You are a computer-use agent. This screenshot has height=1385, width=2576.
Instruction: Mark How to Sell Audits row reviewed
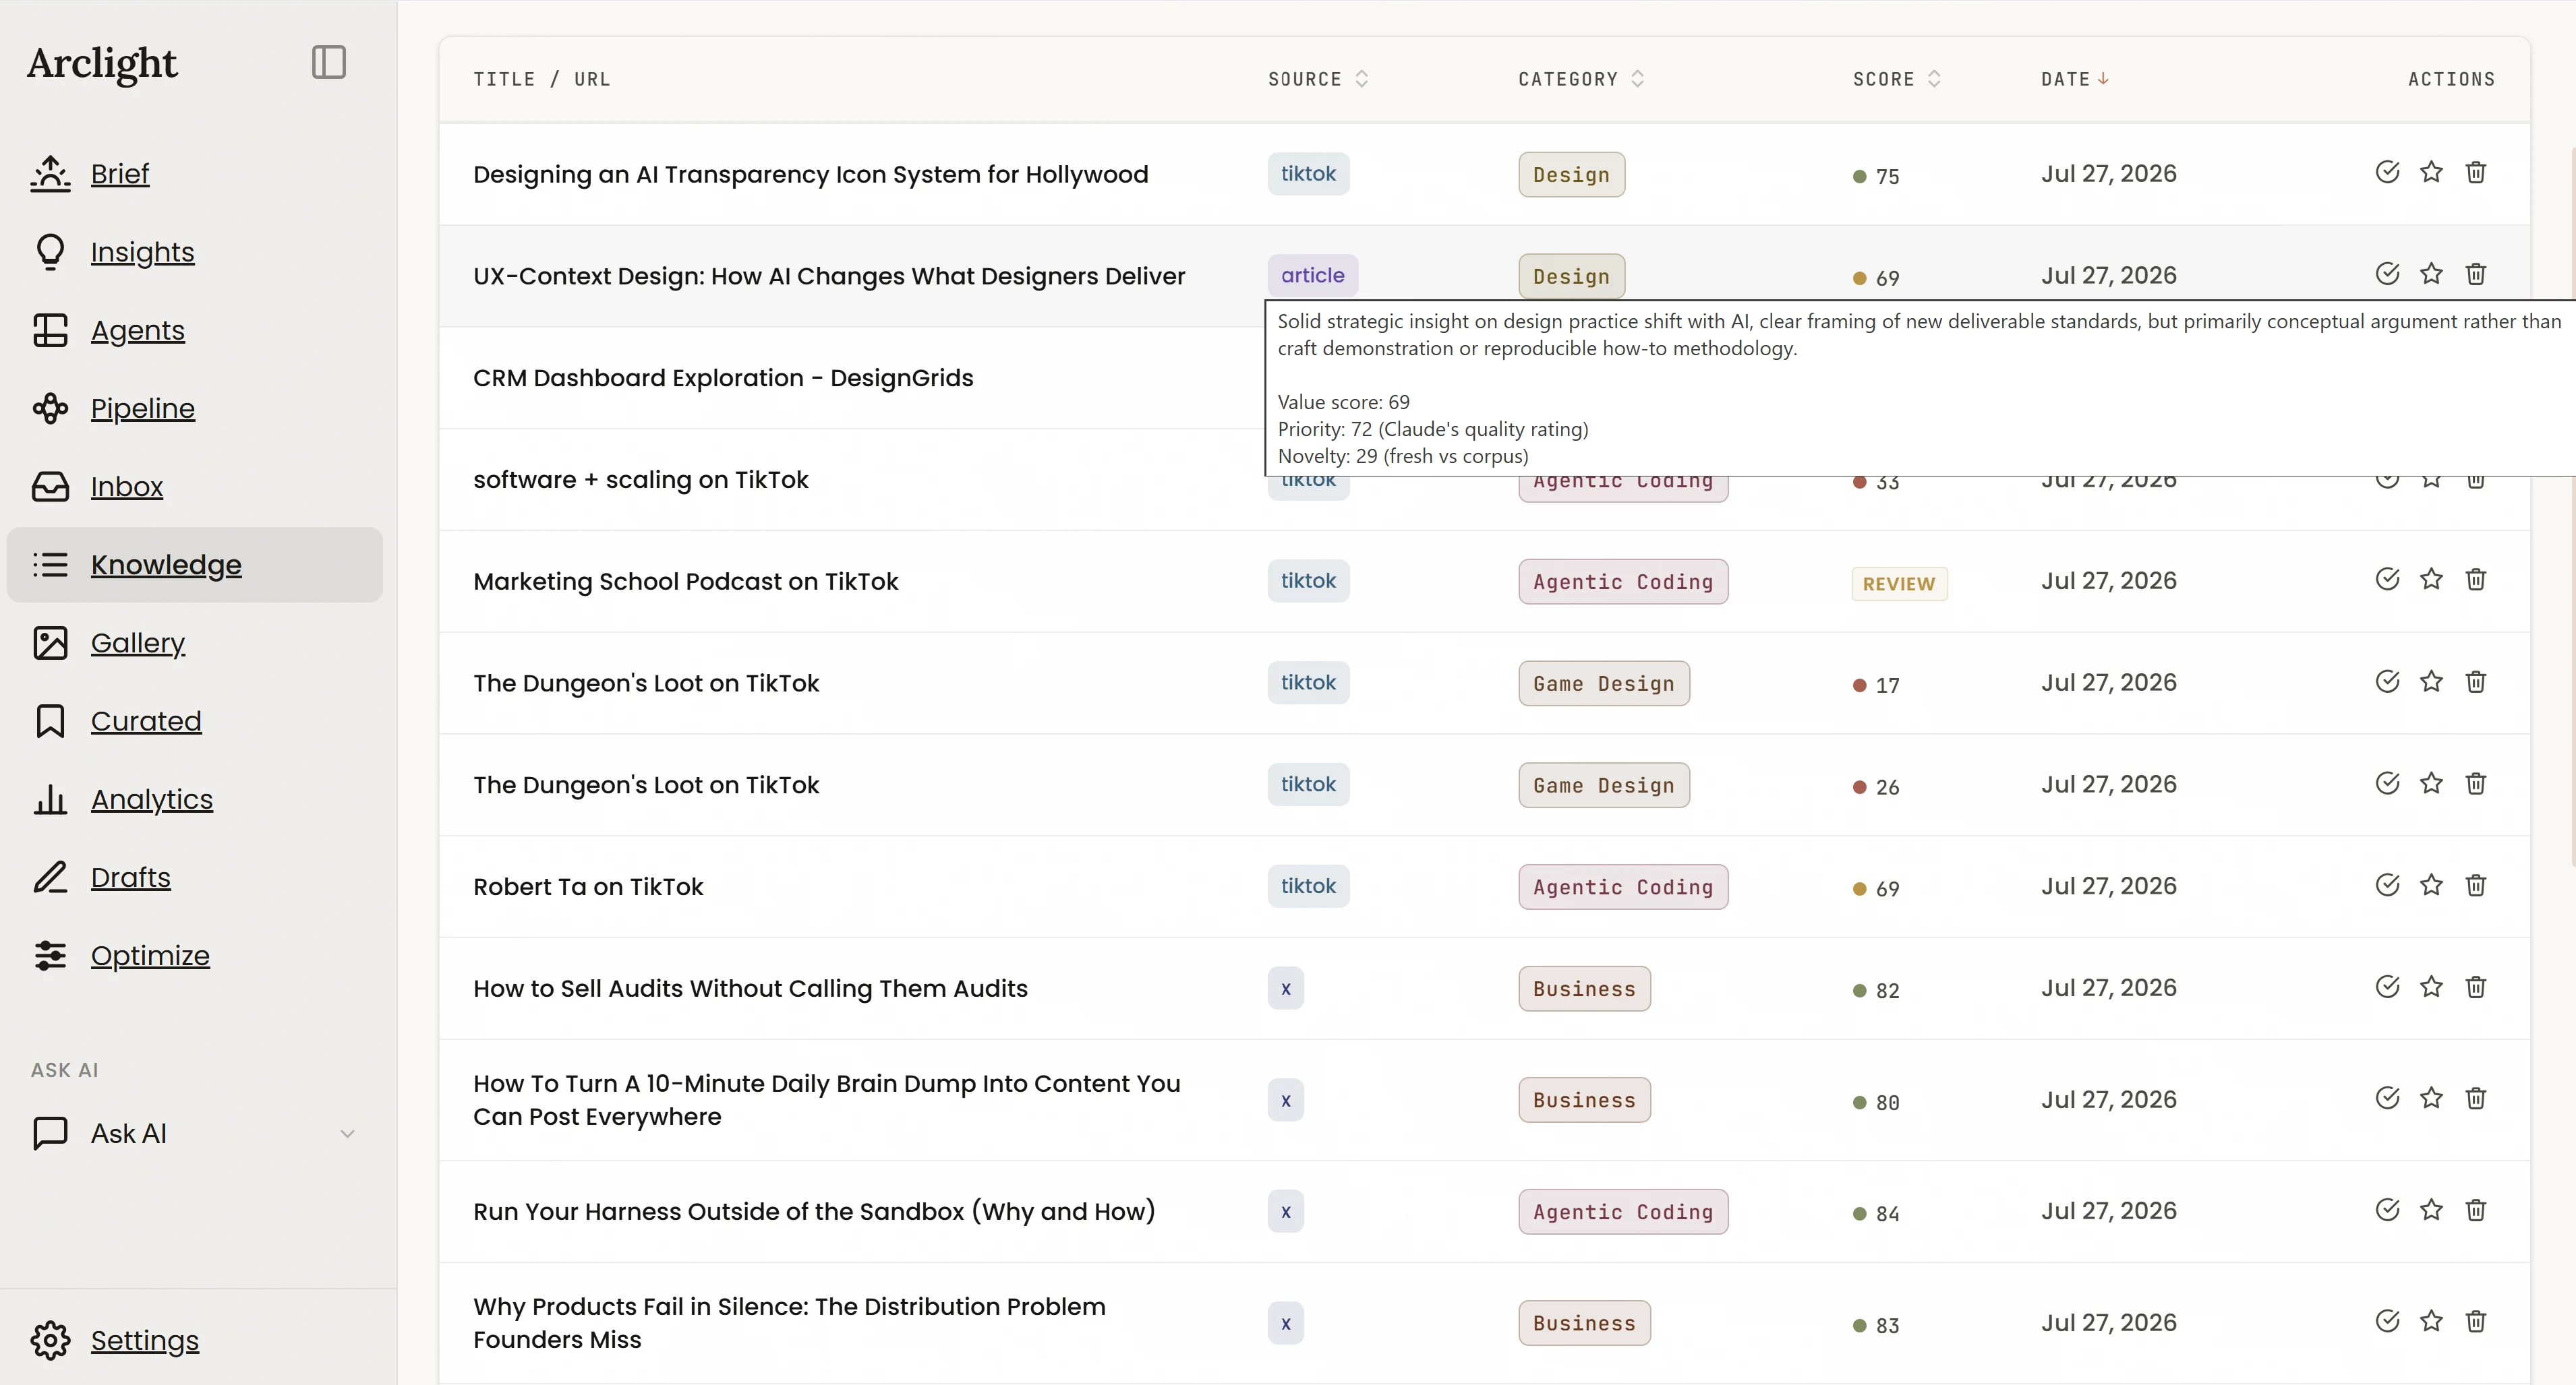(x=2387, y=987)
